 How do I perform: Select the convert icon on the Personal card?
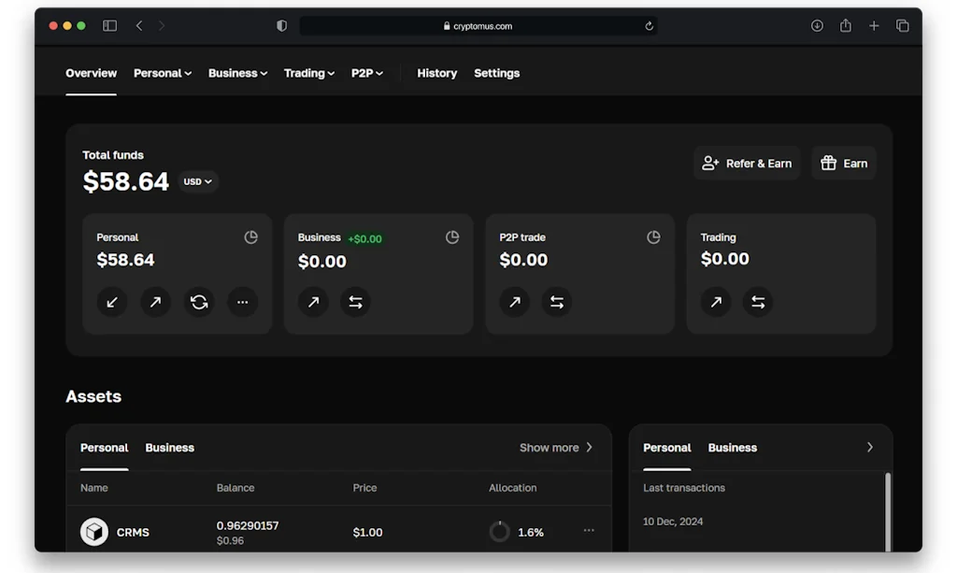(199, 302)
